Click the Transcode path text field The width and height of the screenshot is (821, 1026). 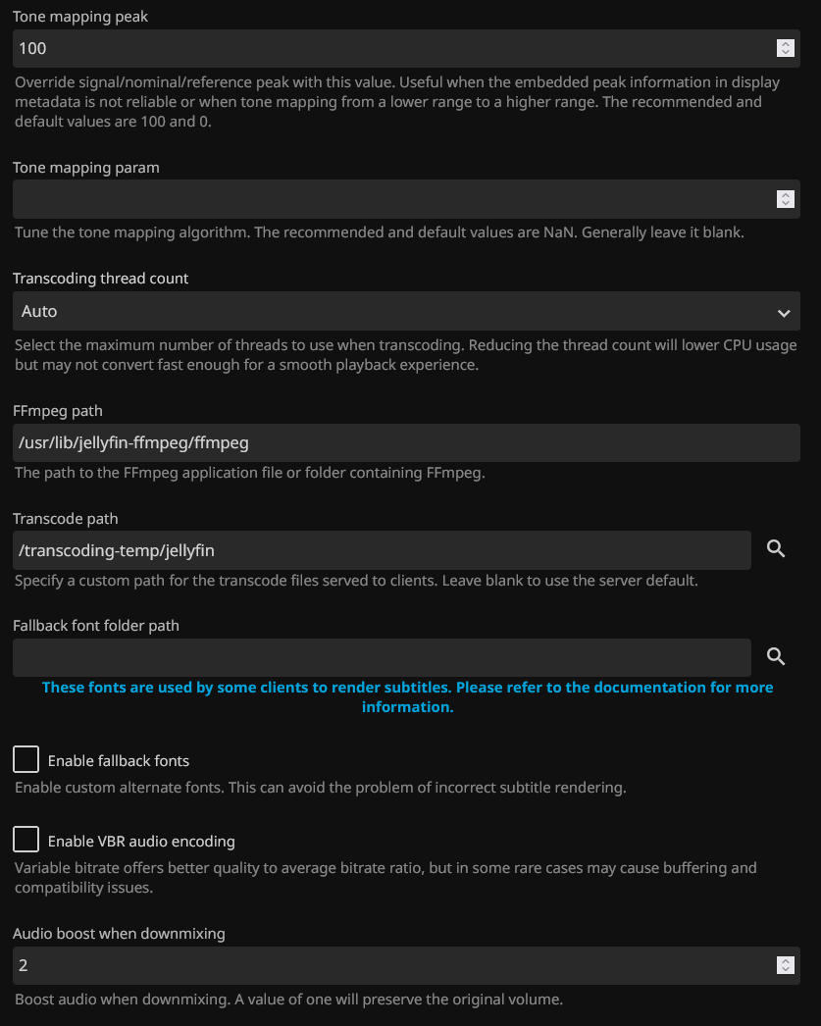tap(382, 550)
